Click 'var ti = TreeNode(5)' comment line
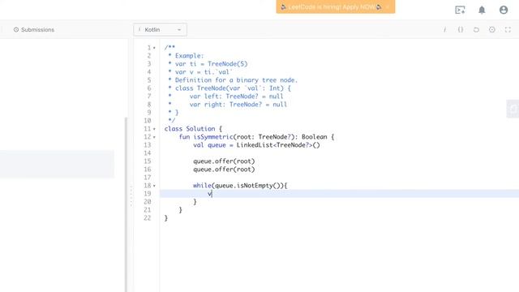Viewport: 519px width, 292px height. 211,64
